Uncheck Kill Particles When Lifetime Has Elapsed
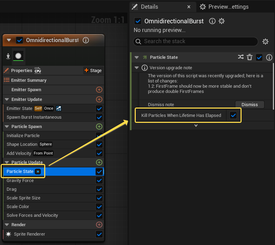Screen dimensions: 275x245 (x=233, y=116)
